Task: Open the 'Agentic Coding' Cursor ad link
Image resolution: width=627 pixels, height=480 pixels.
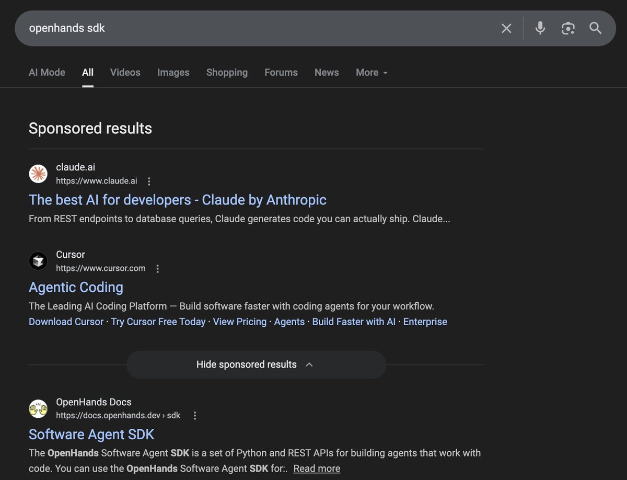Action: click(x=76, y=287)
